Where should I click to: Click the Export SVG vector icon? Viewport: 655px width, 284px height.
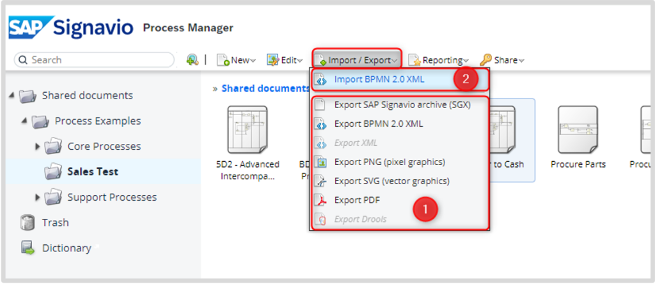[320, 181]
